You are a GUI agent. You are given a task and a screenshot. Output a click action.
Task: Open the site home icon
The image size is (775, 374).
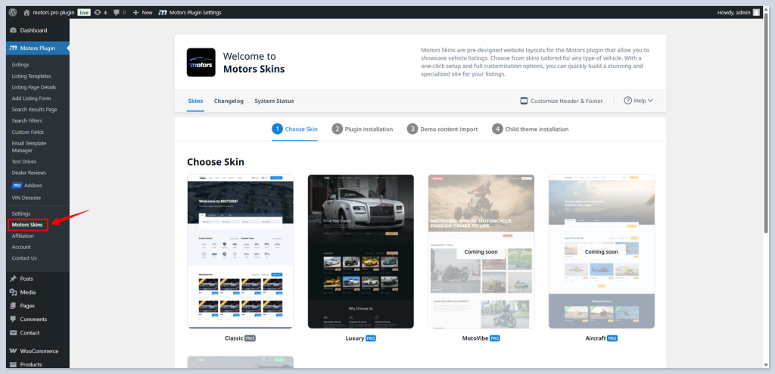[27, 12]
